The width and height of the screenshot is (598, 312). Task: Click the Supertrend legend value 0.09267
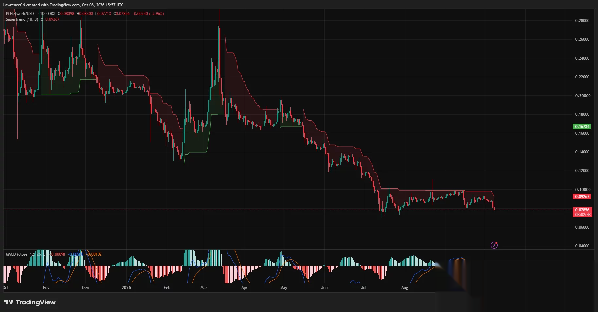click(52, 19)
